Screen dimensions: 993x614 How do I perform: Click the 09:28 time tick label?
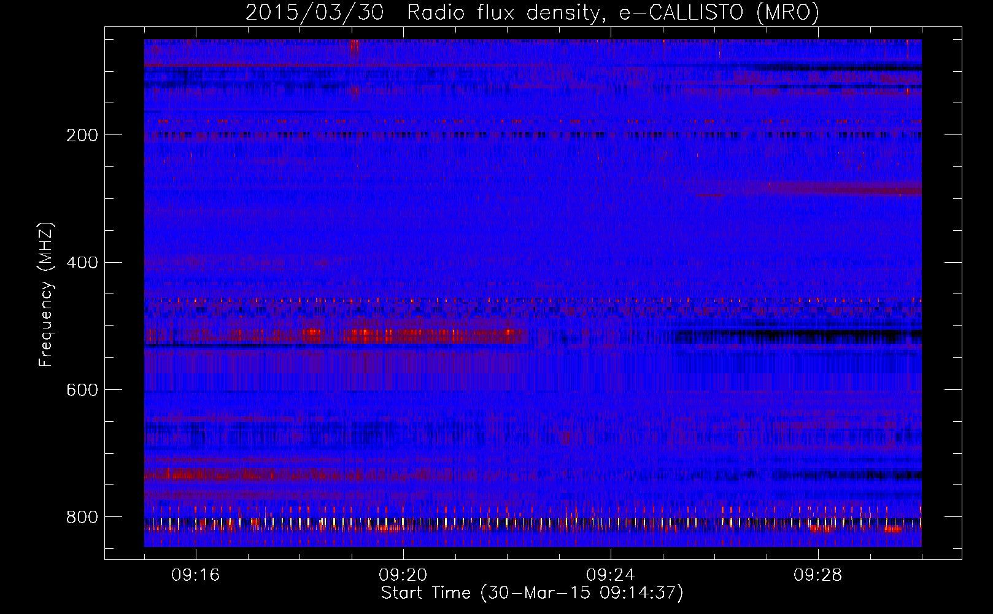point(818,575)
